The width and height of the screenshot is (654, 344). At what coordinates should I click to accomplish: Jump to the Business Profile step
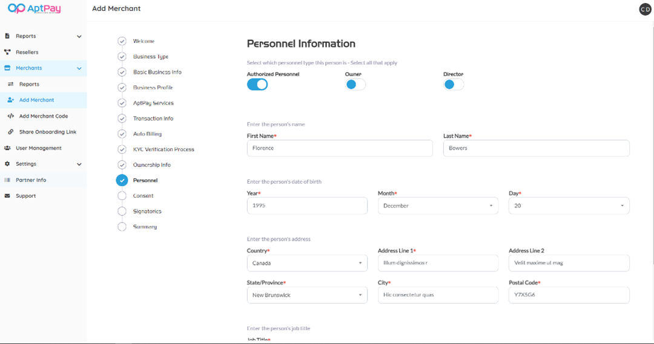pyautogui.click(x=153, y=88)
